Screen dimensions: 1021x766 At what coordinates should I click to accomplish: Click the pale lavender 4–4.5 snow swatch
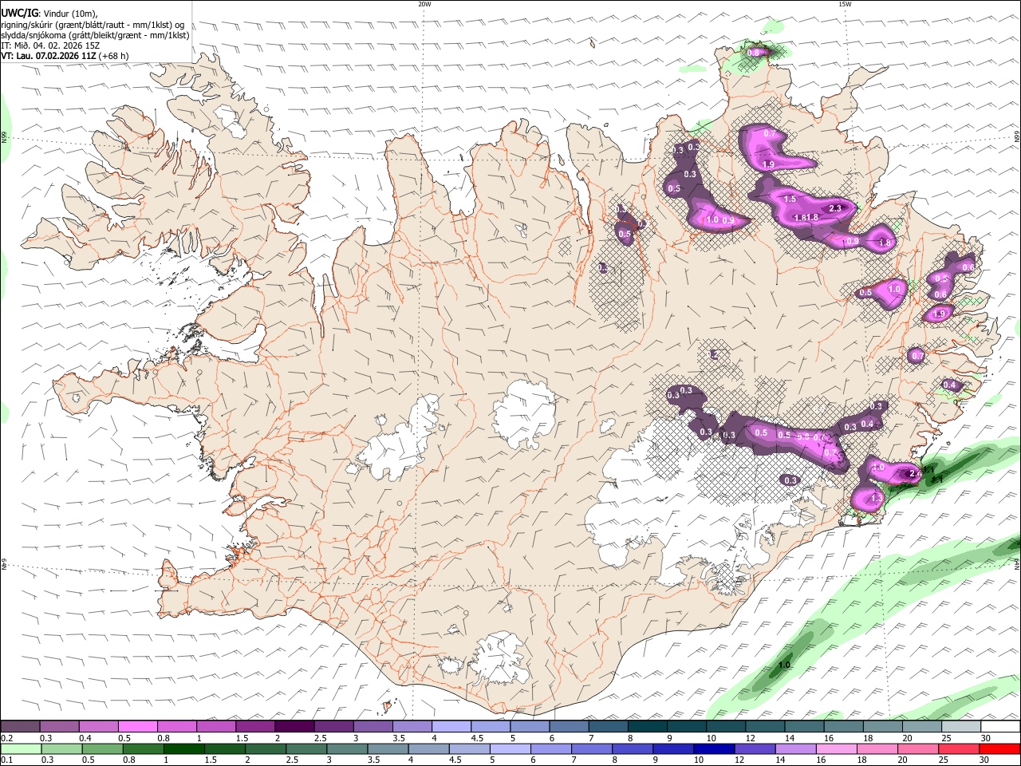coord(451,727)
